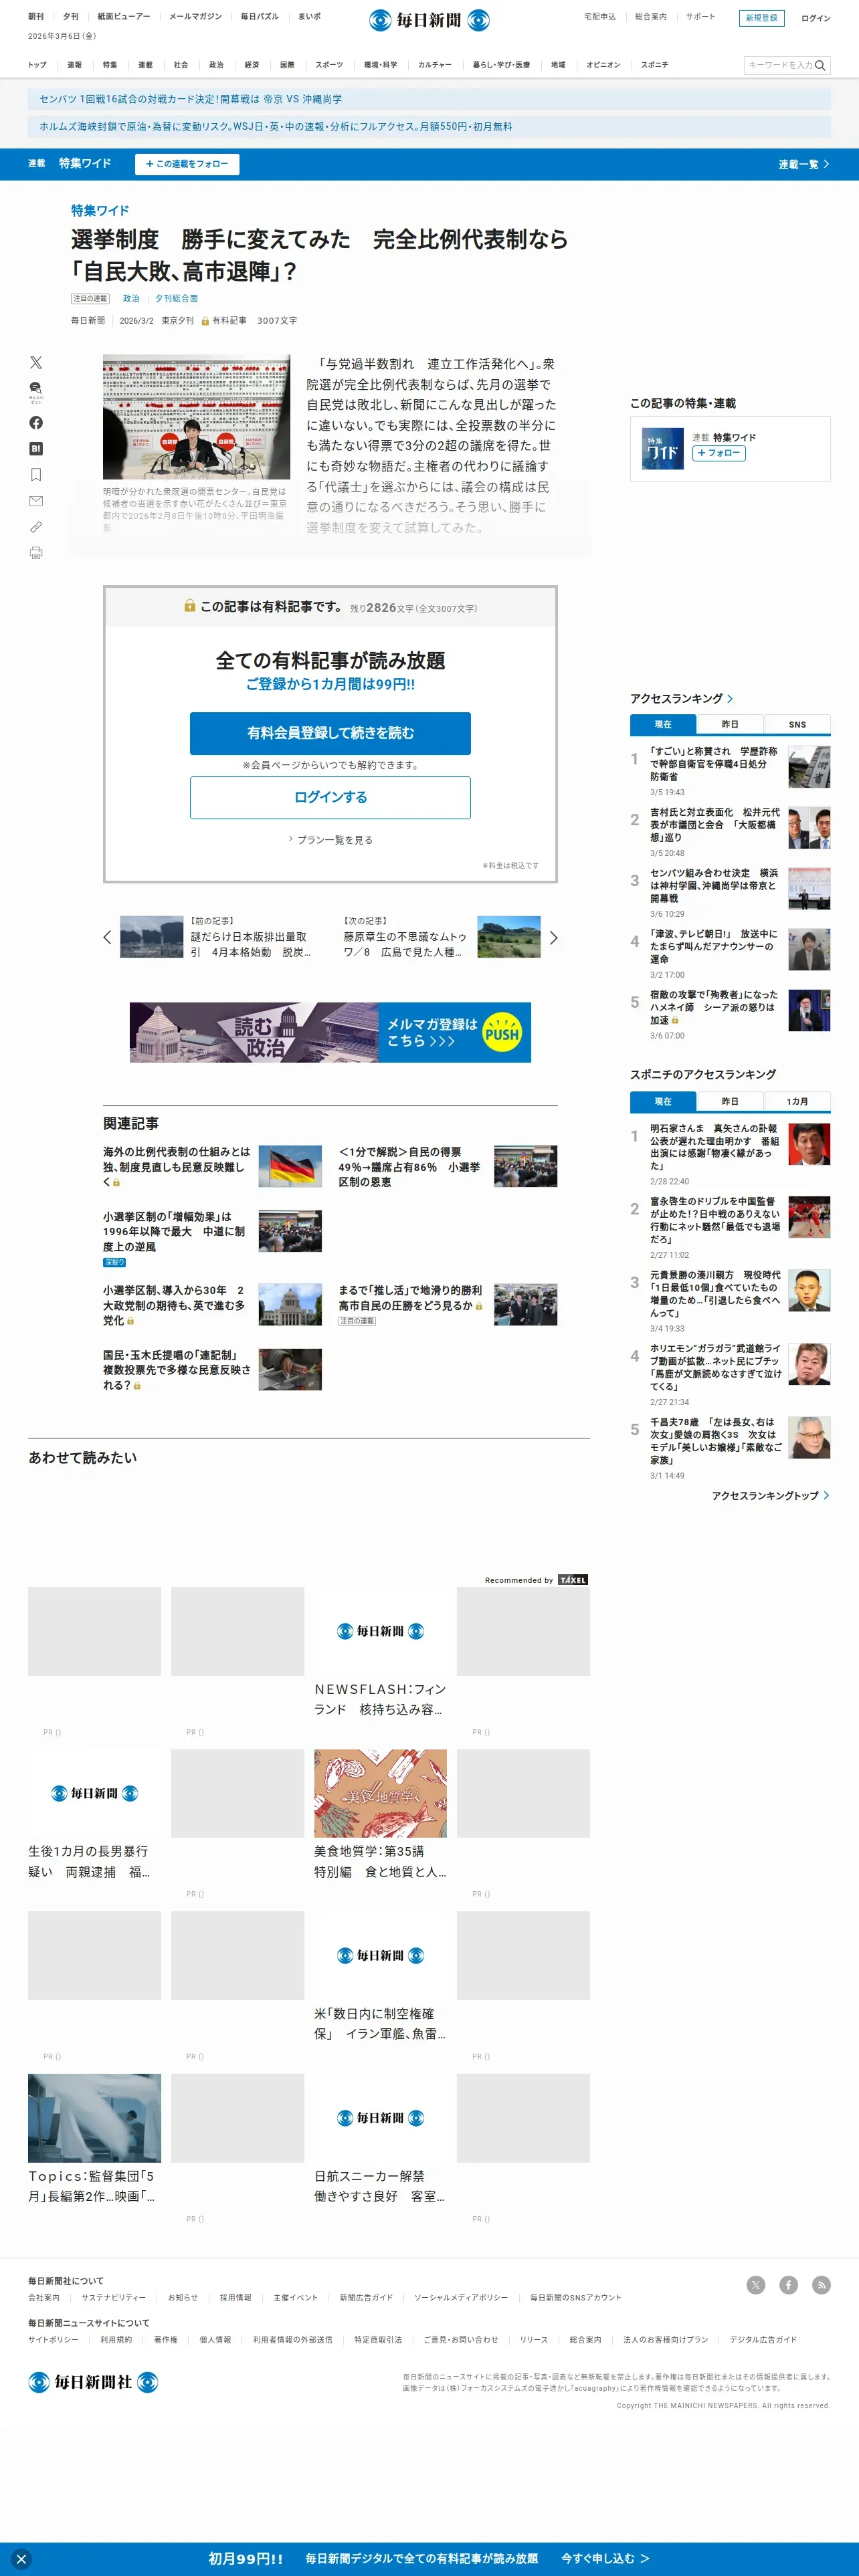Screen dimensions: 859x2576
Task: Select 昨日 tab in アクセスランキング
Action: [730, 724]
